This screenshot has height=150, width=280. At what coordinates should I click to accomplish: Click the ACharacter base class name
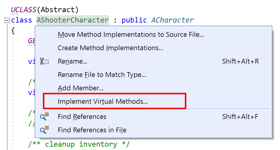[172, 20]
